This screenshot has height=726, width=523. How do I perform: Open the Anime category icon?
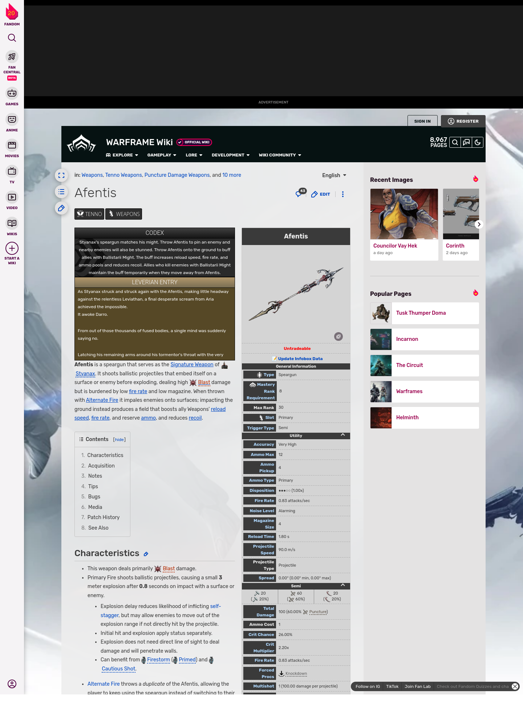(x=12, y=119)
